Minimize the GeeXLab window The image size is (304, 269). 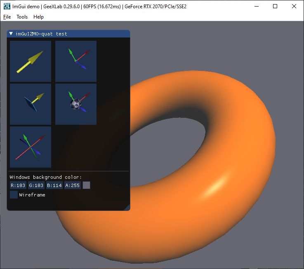(x=257, y=7)
